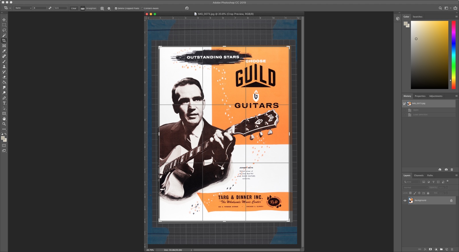Select the Clone Stamp tool
Image resolution: width=459 pixels, height=252 pixels.
(4, 67)
